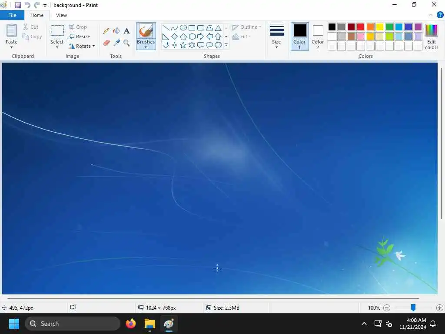The image size is (445, 334).
Task: Choose the Up arrow shape
Action: (218, 37)
